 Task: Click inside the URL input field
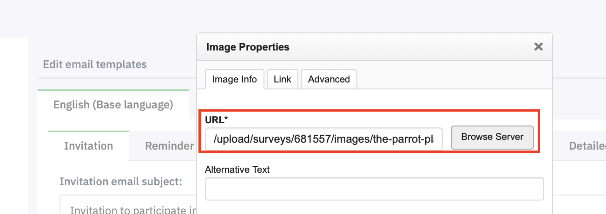click(x=323, y=139)
